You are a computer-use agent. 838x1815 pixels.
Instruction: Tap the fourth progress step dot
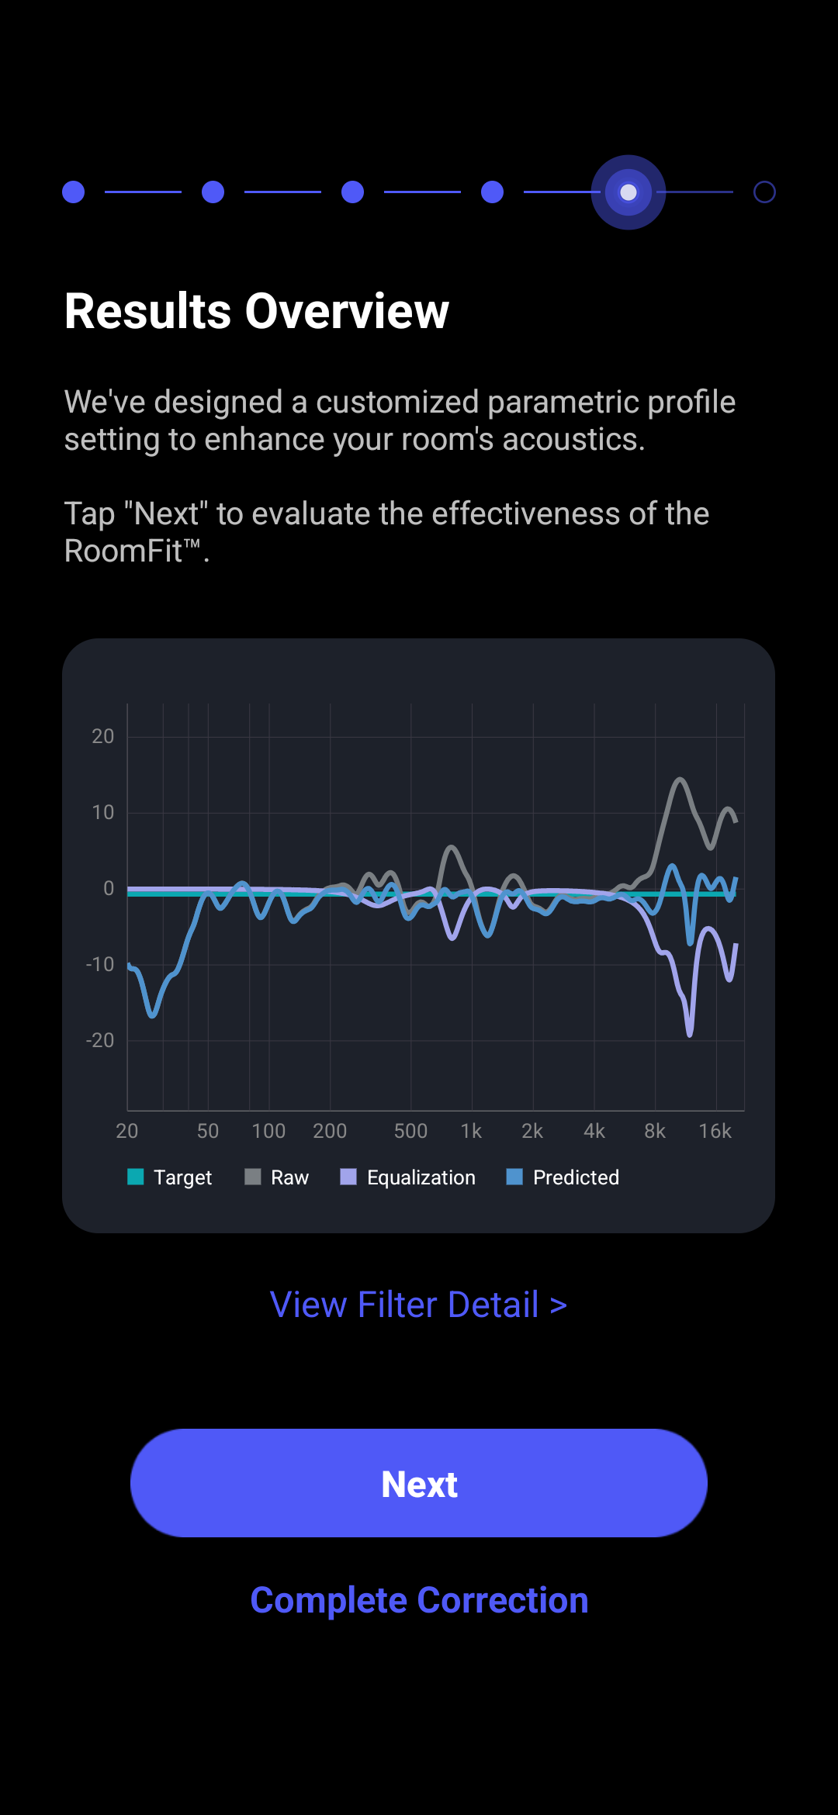point(493,192)
